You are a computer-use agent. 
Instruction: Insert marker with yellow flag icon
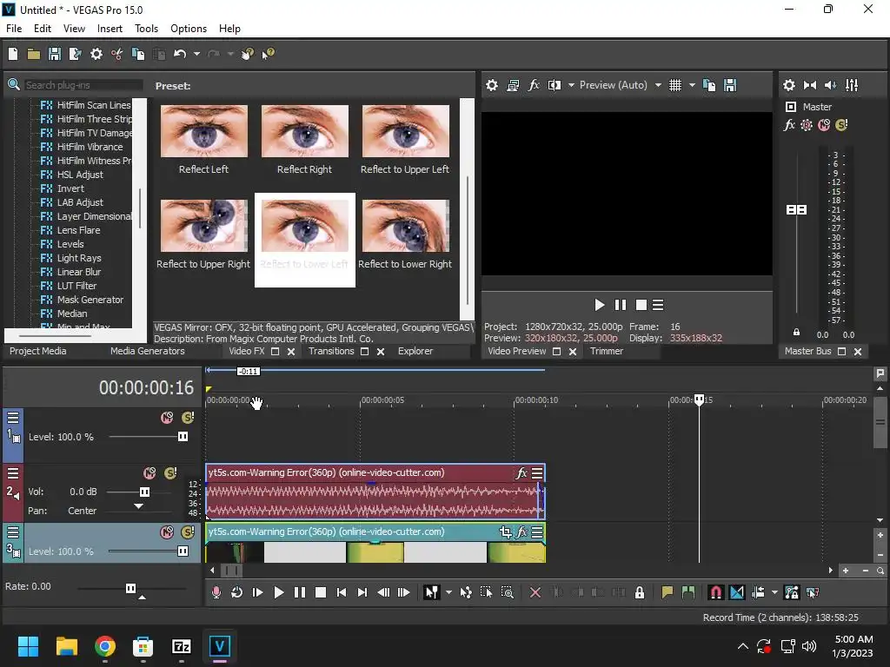(x=667, y=592)
